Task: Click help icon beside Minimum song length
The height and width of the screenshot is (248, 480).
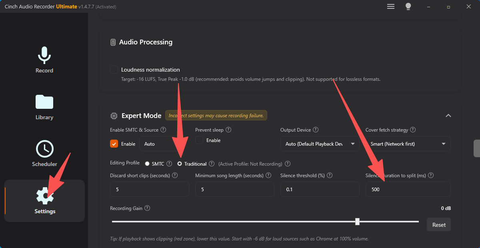Action: [x=268, y=176]
